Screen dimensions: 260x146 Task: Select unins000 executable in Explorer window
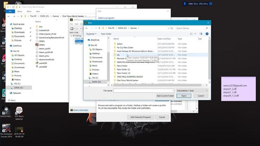coord(41,63)
